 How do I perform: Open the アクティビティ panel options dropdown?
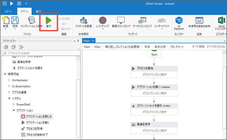pos(74,41)
